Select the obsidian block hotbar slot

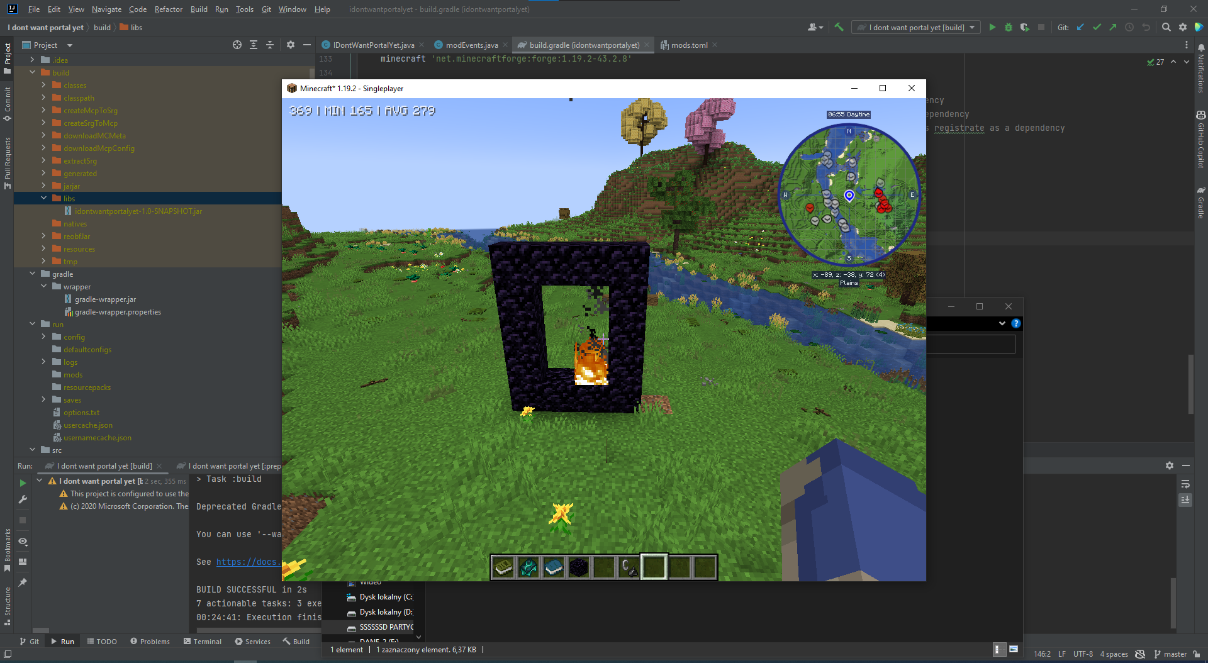click(579, 567)
